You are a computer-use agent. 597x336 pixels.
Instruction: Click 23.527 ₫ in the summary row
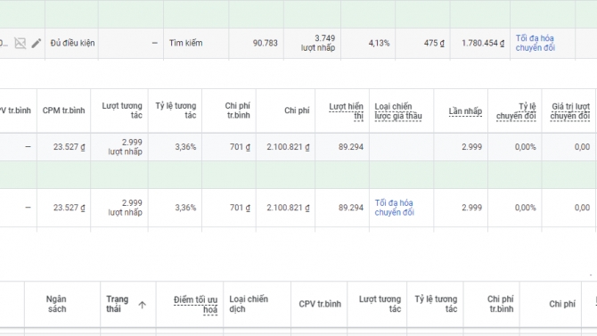click(69, 147)
